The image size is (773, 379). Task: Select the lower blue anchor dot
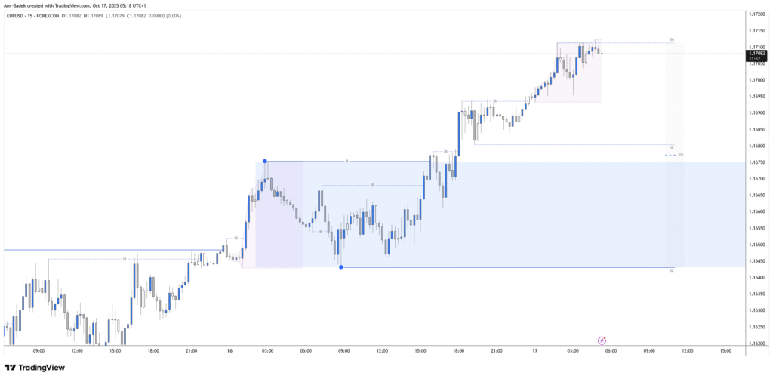tap(341, 267)
